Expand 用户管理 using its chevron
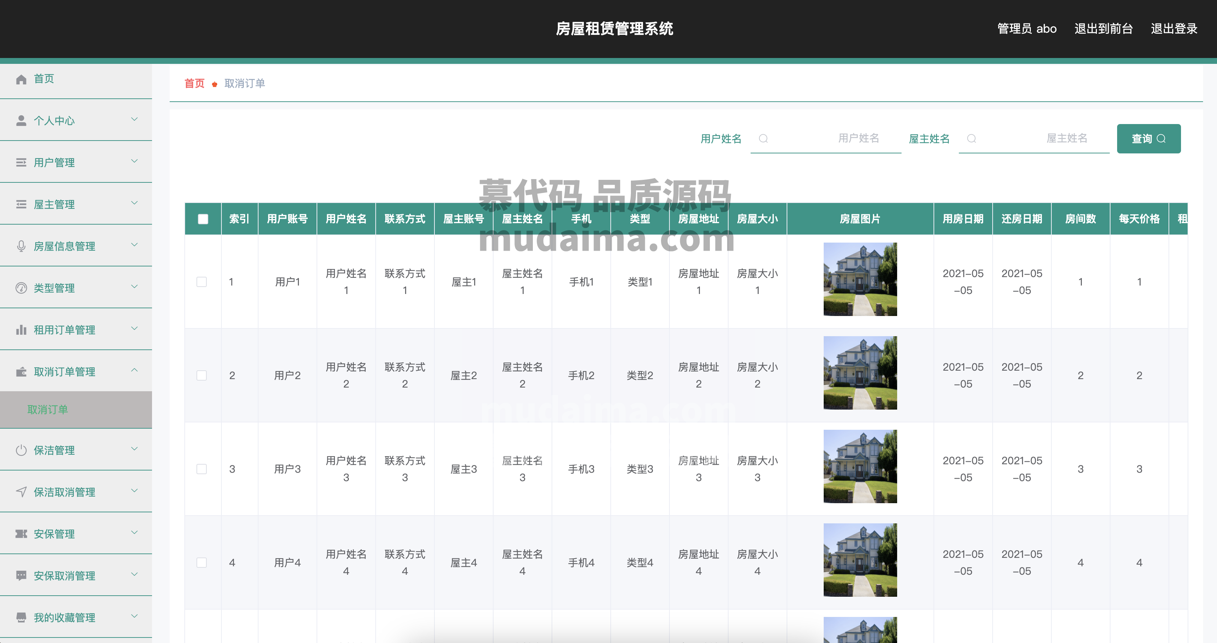The height and width of the screenshot is (643, 1217). tap(134, 161)
